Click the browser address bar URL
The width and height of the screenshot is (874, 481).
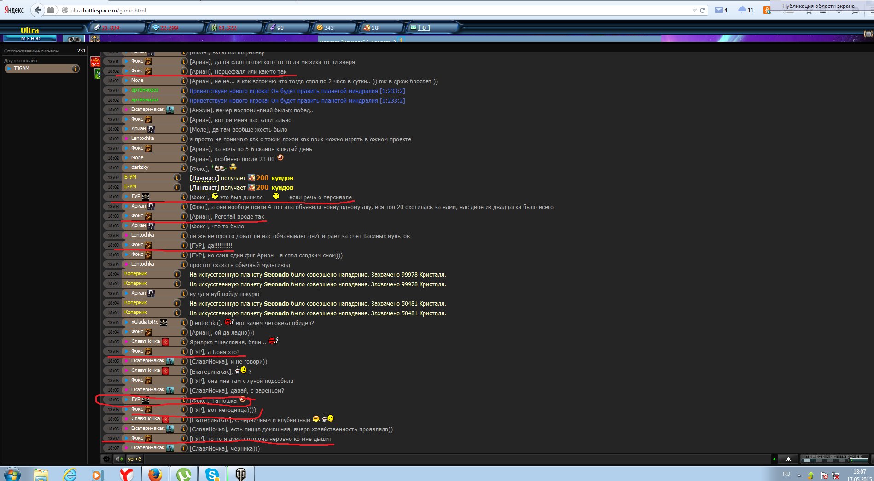click(x=108, y=10)
